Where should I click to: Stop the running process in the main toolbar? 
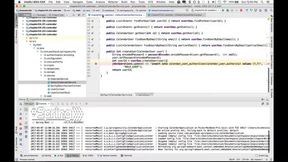(241, 10)
